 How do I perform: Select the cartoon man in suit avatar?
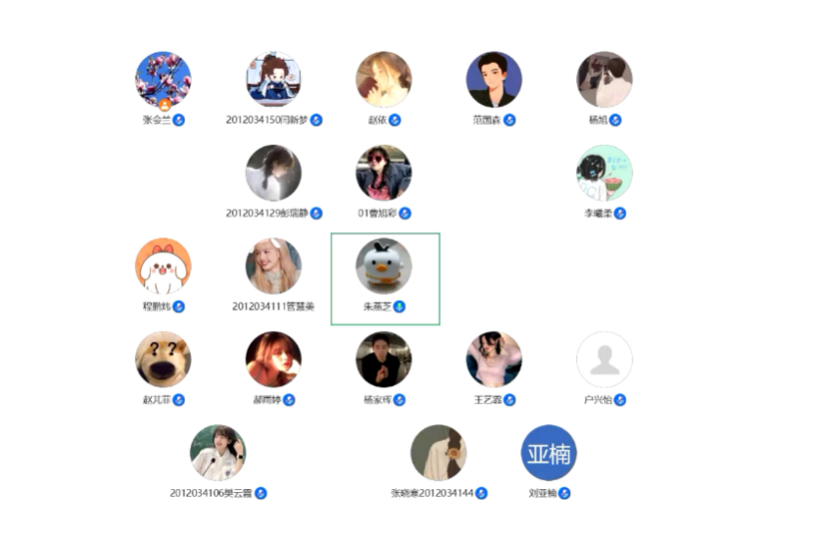point(494,79)
